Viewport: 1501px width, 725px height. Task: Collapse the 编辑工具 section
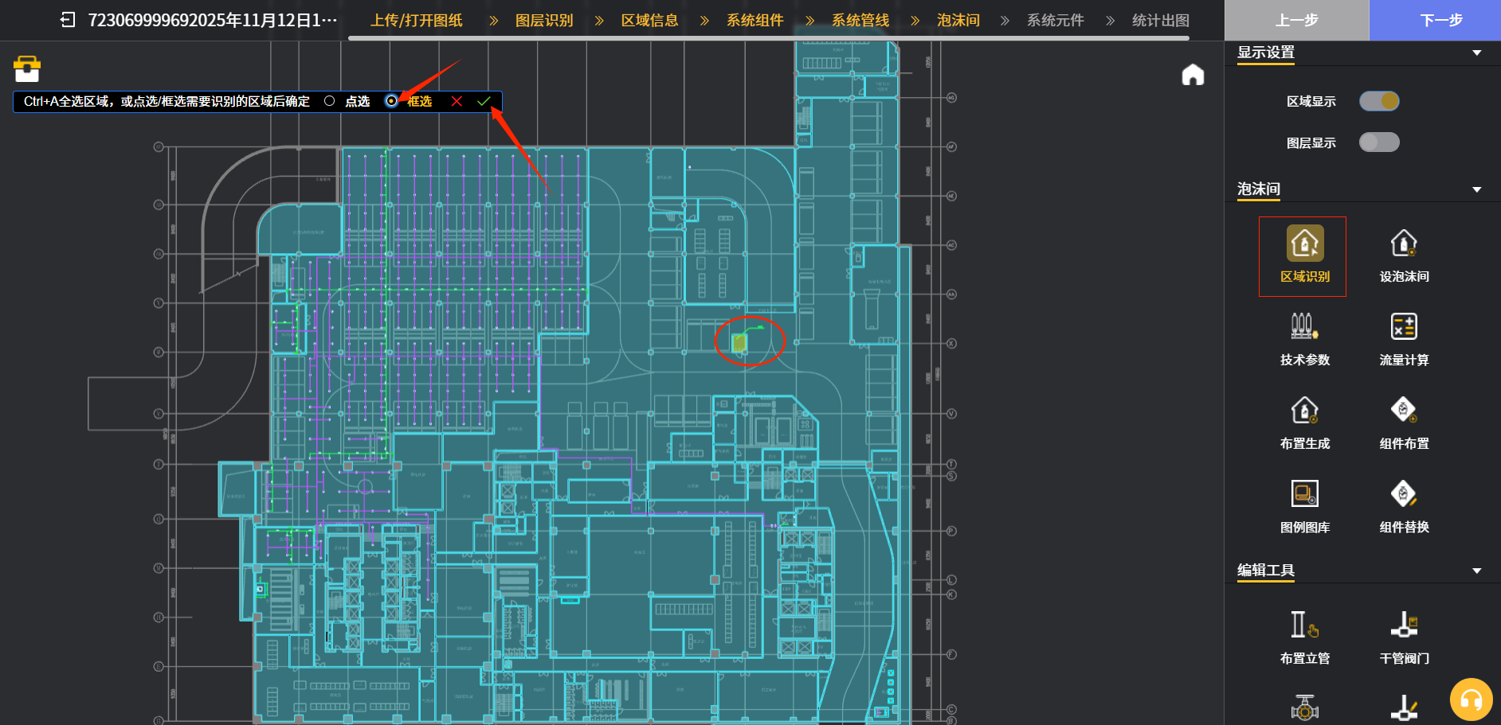pyautogui.click(x=1476, y=571)
